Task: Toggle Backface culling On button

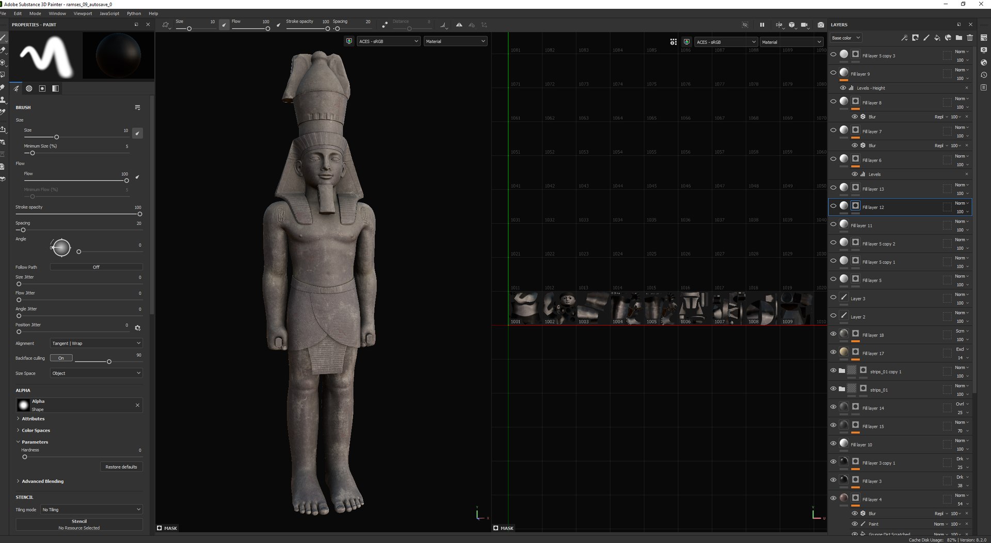Action: (x=61, y=358)
